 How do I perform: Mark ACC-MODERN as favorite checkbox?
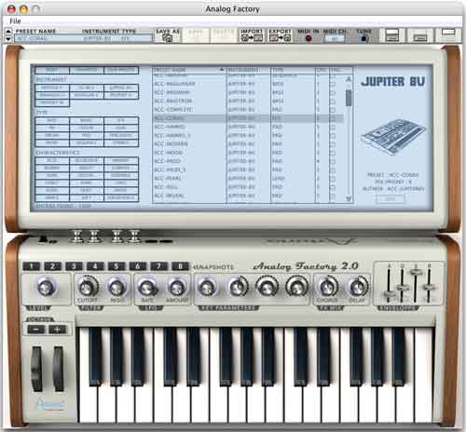(333, 144)
